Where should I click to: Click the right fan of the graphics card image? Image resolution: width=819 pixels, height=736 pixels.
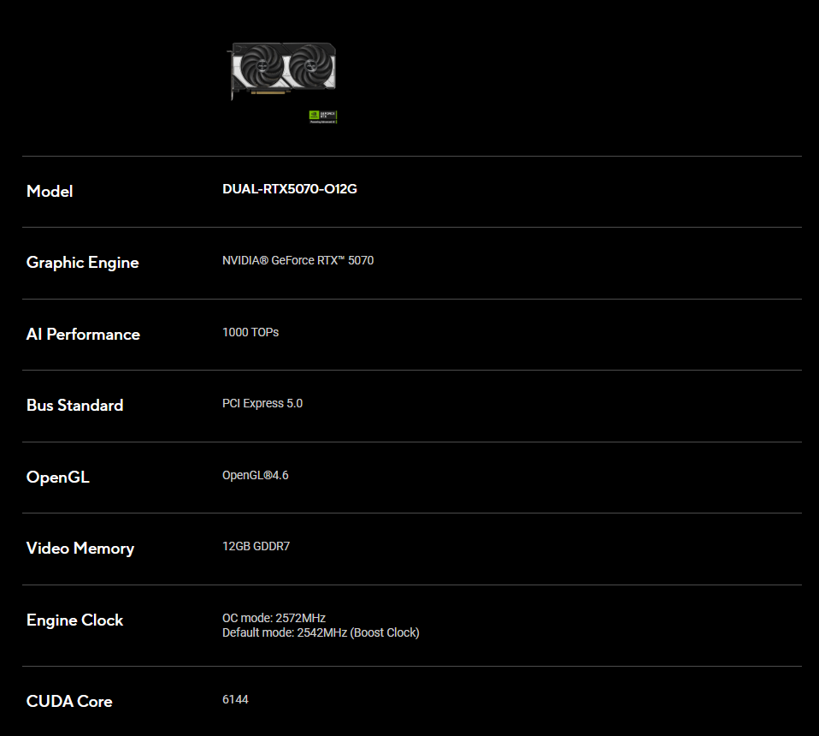309,66
